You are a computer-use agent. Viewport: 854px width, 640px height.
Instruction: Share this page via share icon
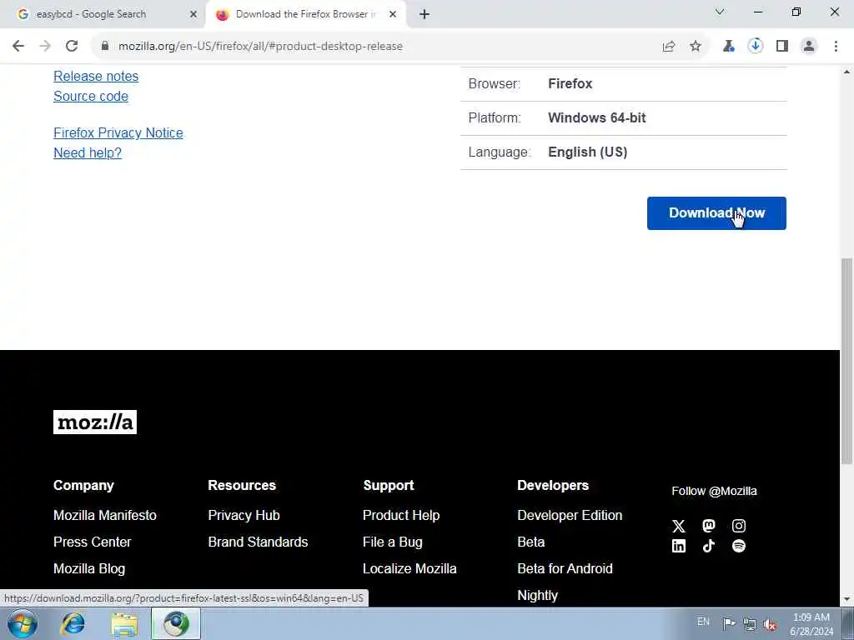click(x=669, y=47)
